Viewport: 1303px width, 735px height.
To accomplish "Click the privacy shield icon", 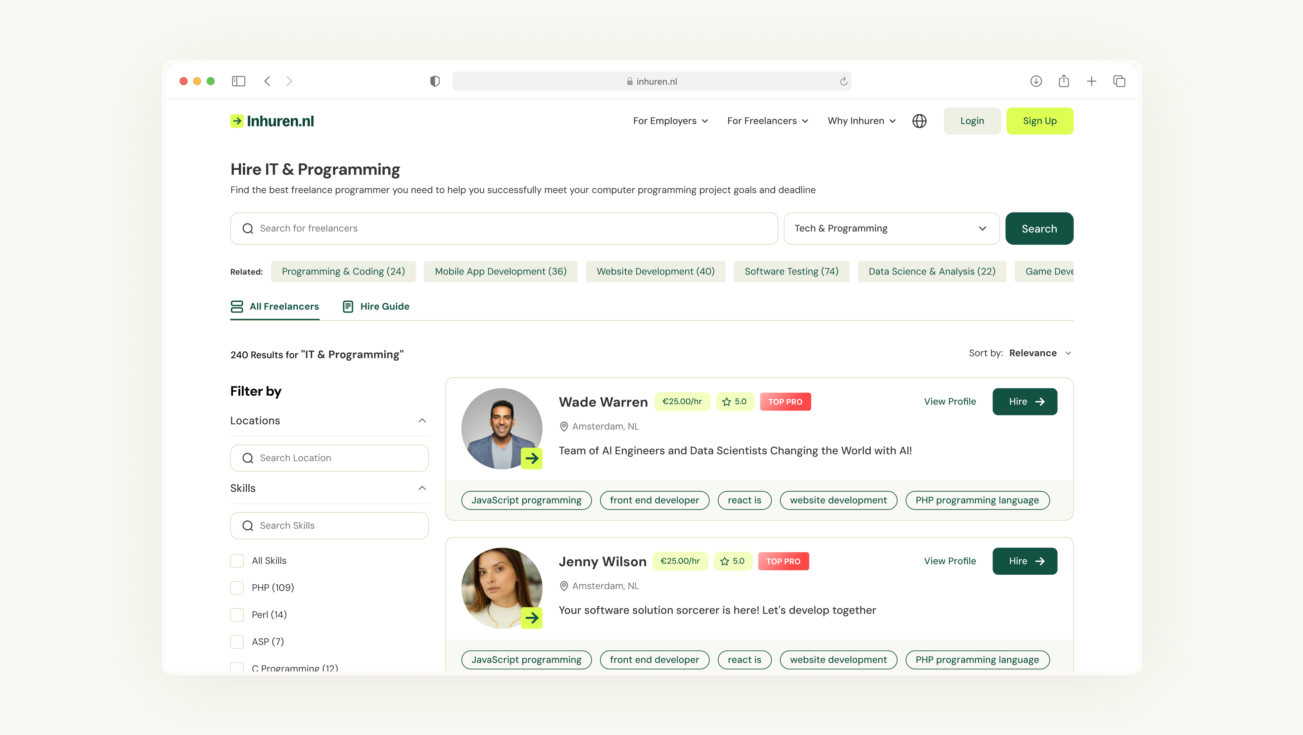I will point(435,81).
